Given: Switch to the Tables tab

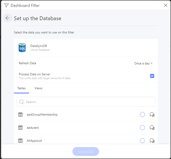Looking at the screenshot, I should point(21,88).
